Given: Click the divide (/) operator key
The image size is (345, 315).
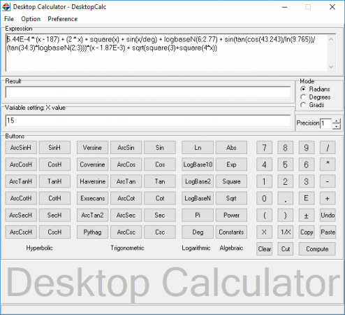Looking at the screenshot, I should point(328,148).
